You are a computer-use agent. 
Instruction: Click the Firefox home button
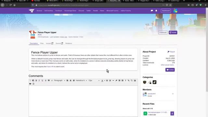click(x=14, y=5)
